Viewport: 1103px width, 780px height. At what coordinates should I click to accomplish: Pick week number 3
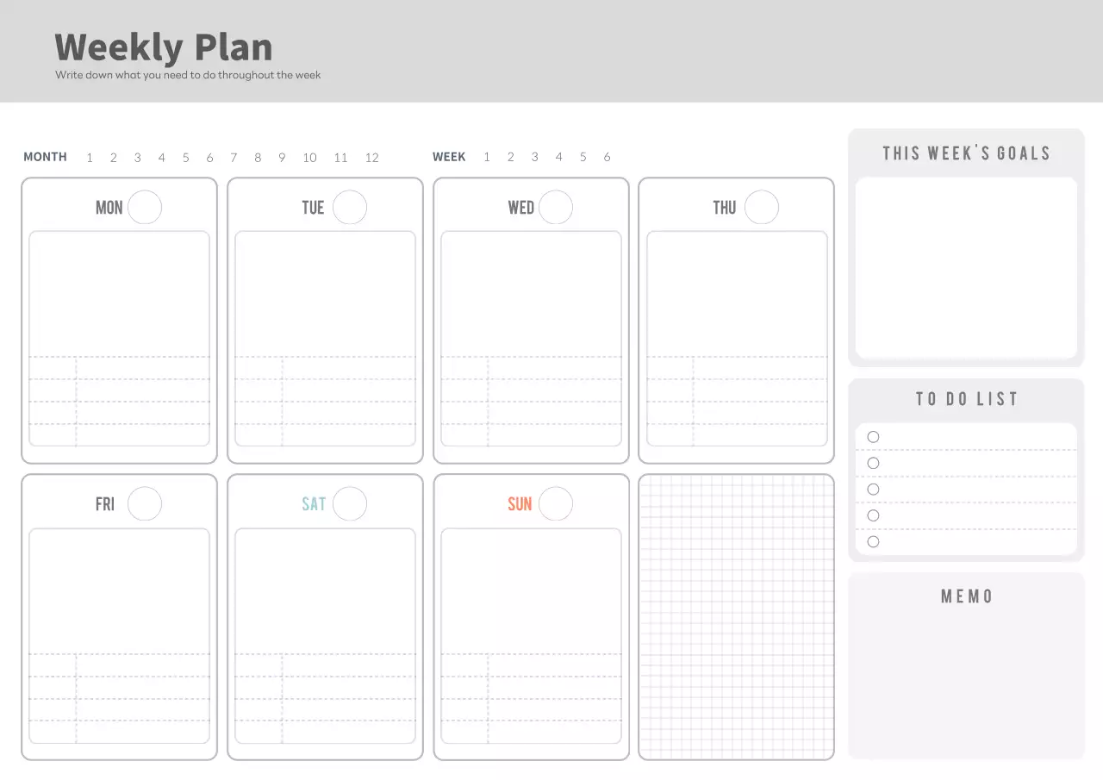534,157
